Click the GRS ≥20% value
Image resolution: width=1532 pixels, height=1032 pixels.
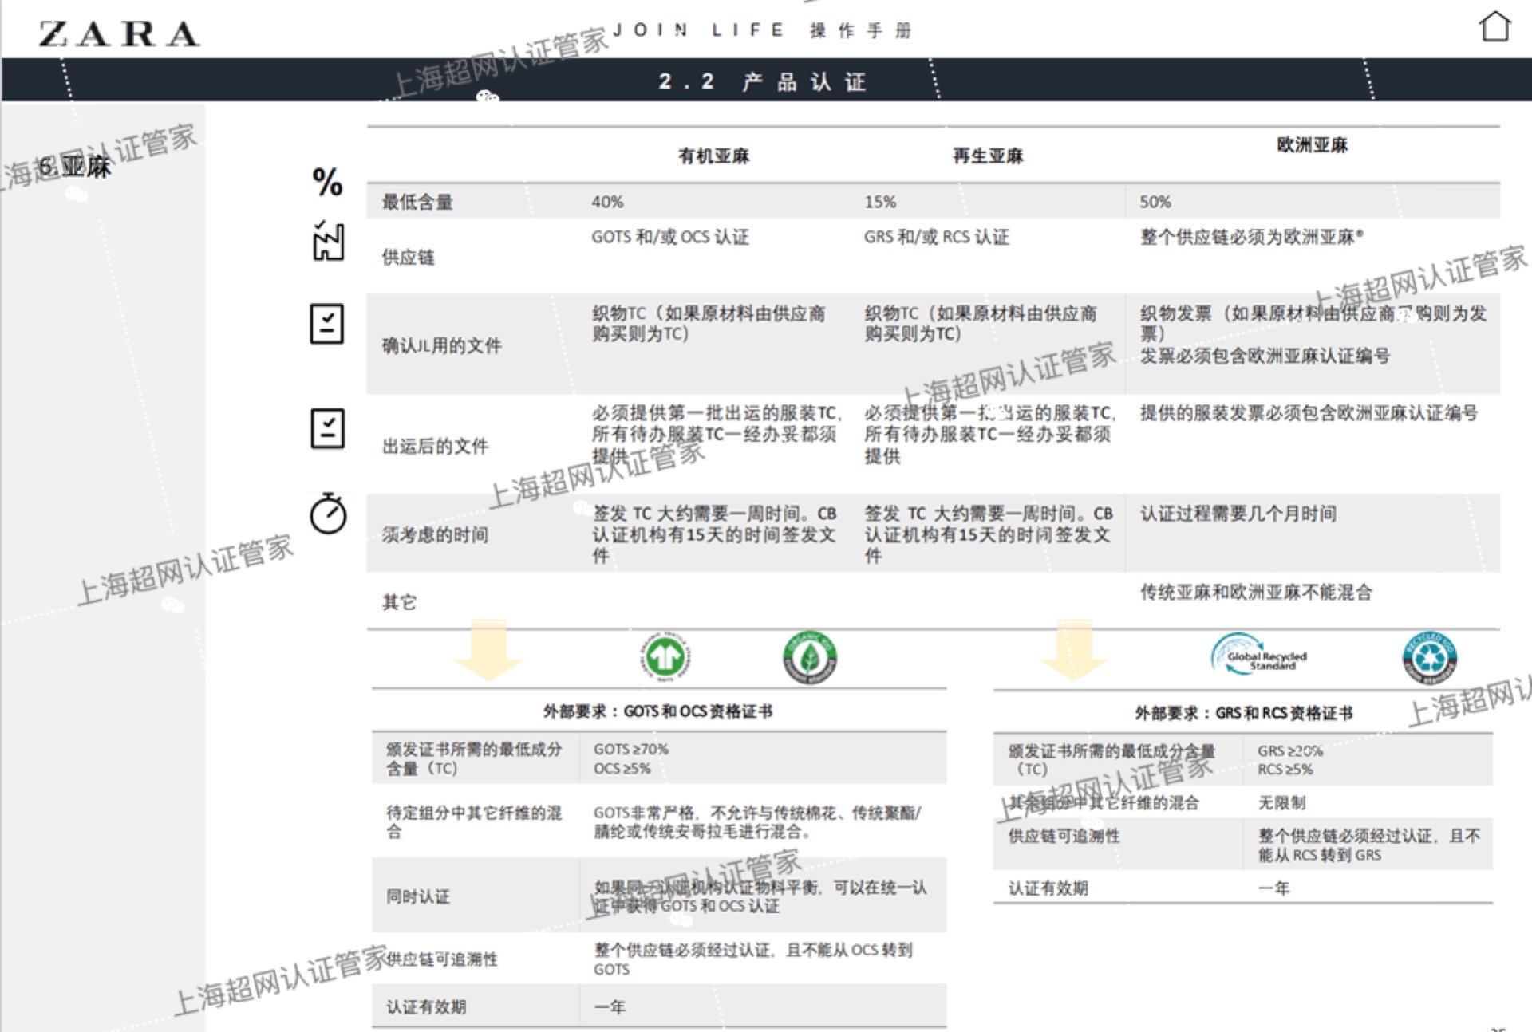1290,750
